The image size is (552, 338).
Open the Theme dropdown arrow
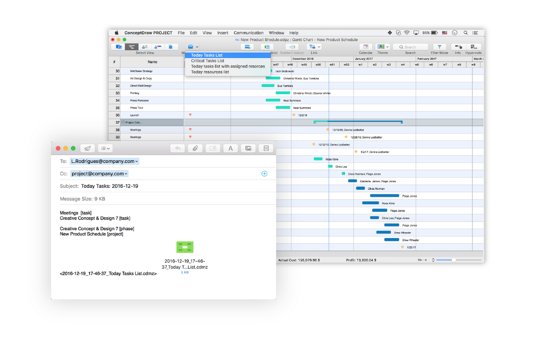point(387,47)
